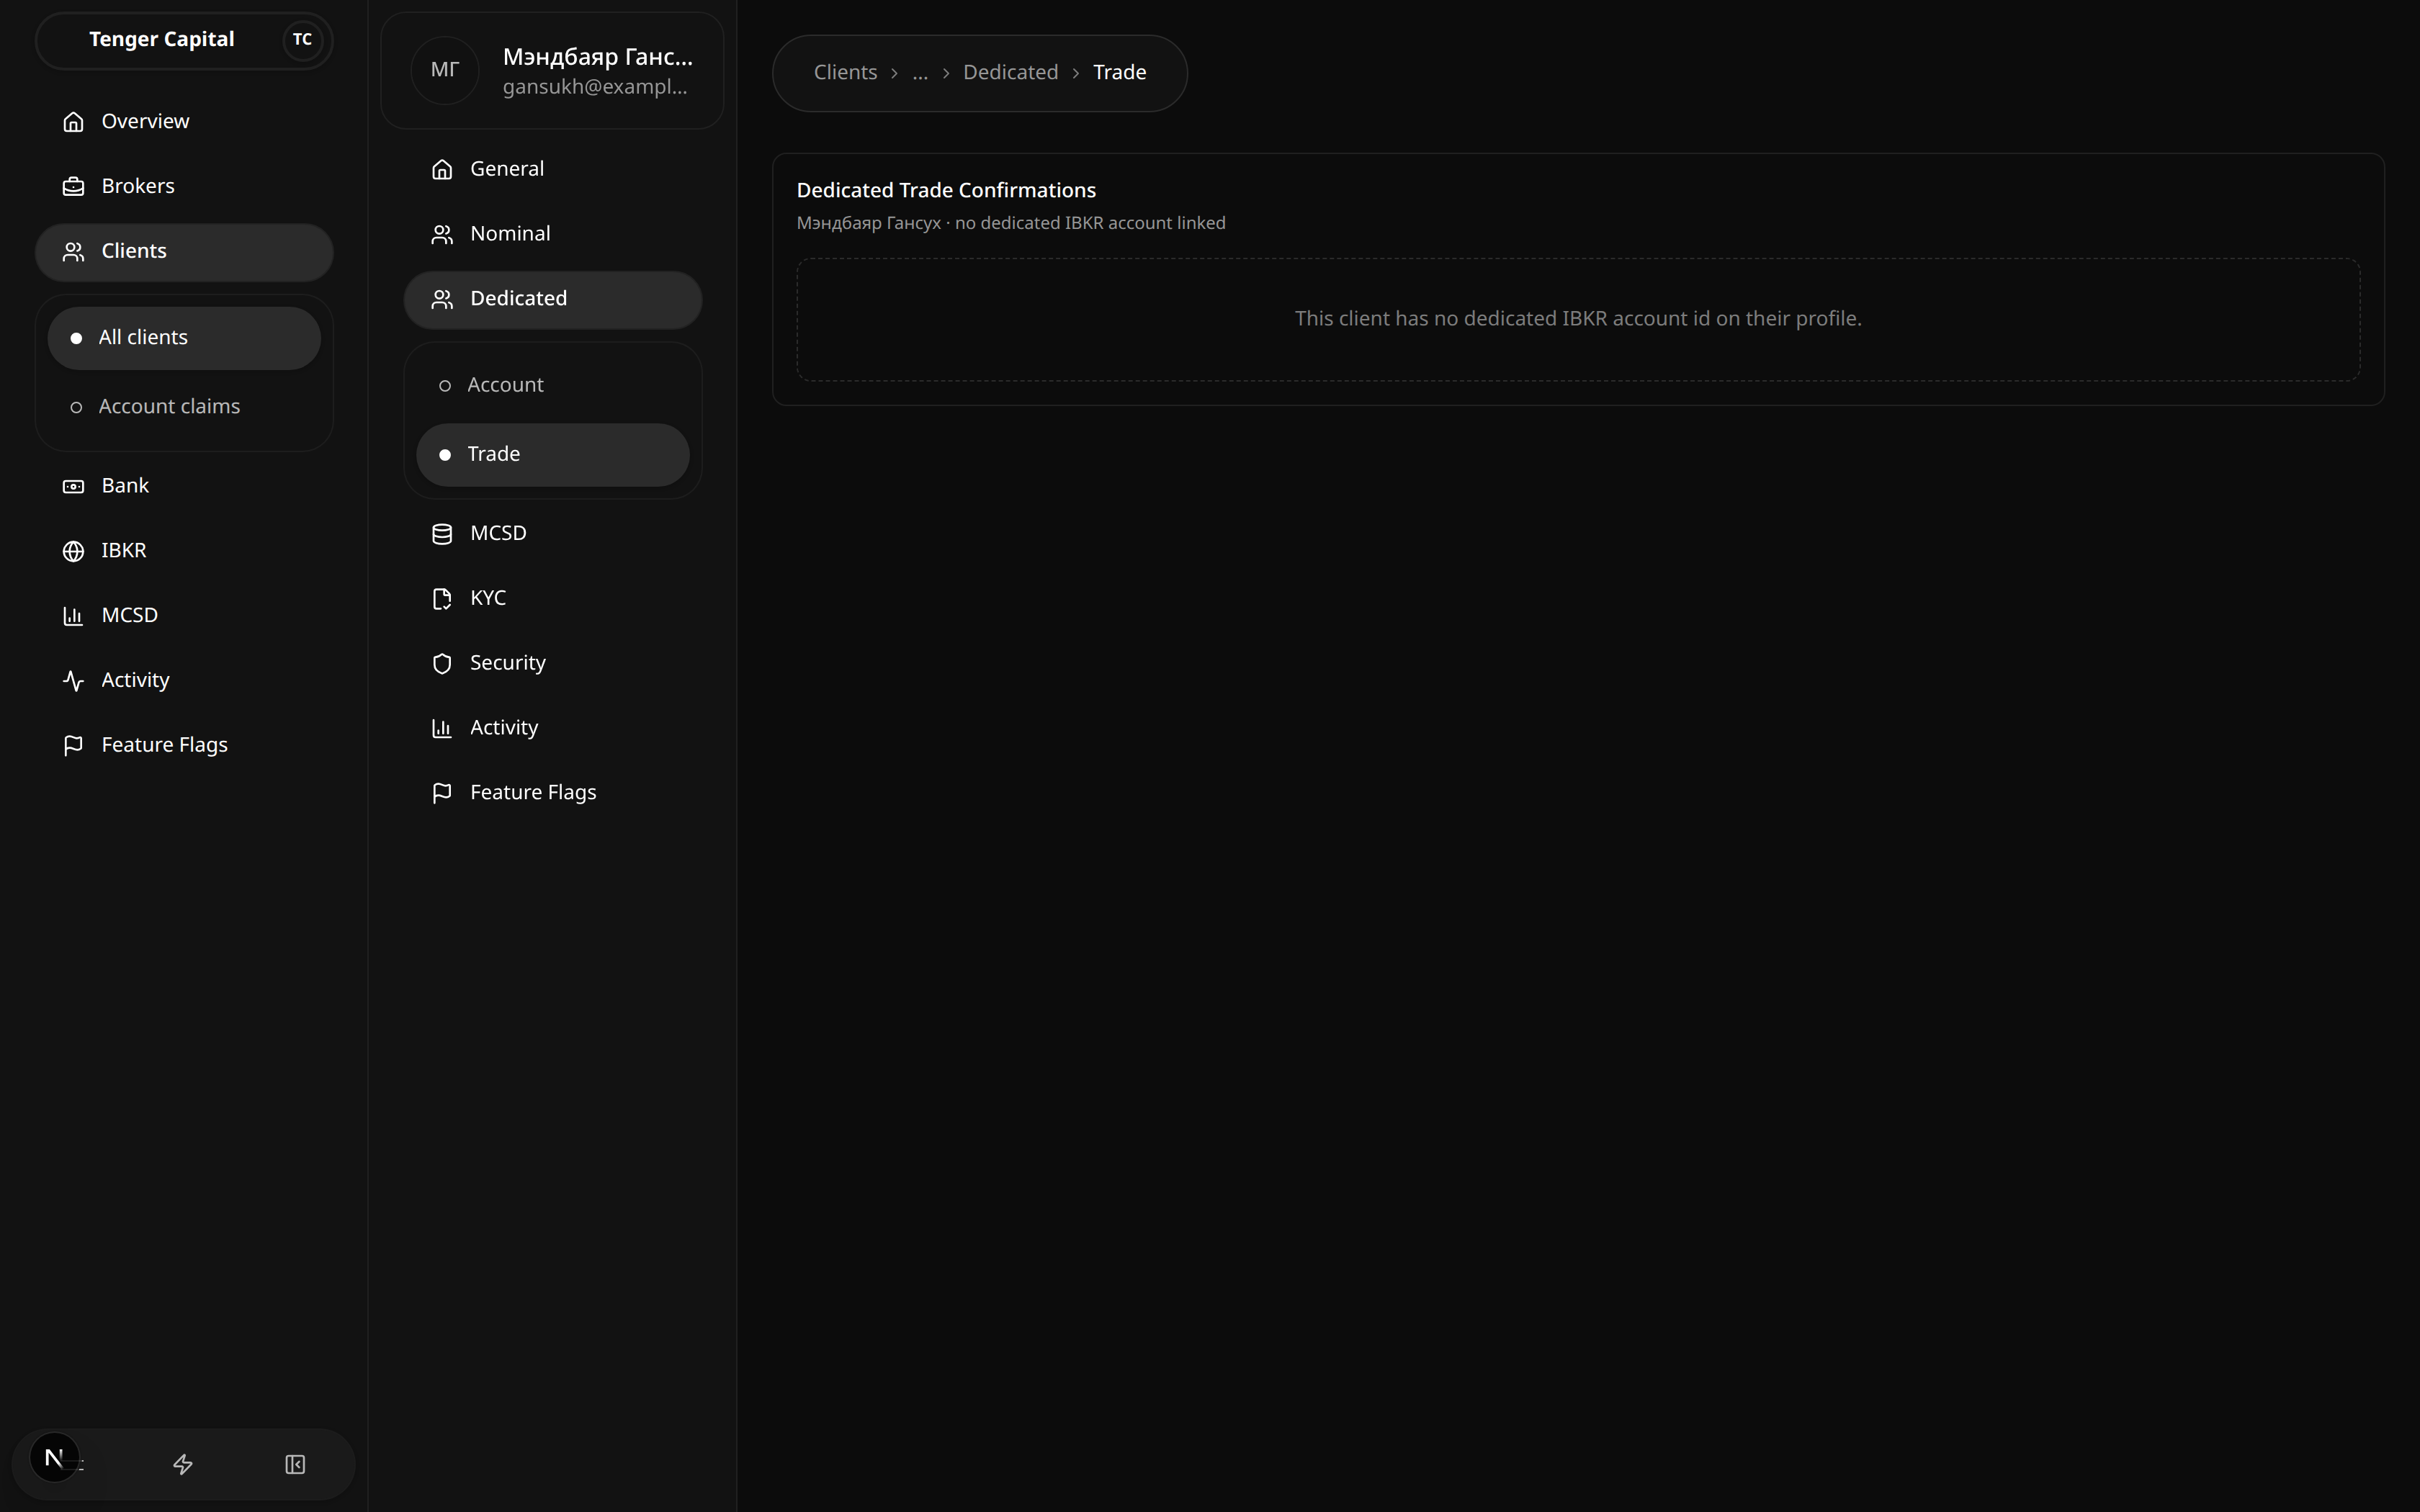Image resolution: width=2420 pixels, height=1512 pixels.
Task: Select All clients sub-item
Action: 184,338
